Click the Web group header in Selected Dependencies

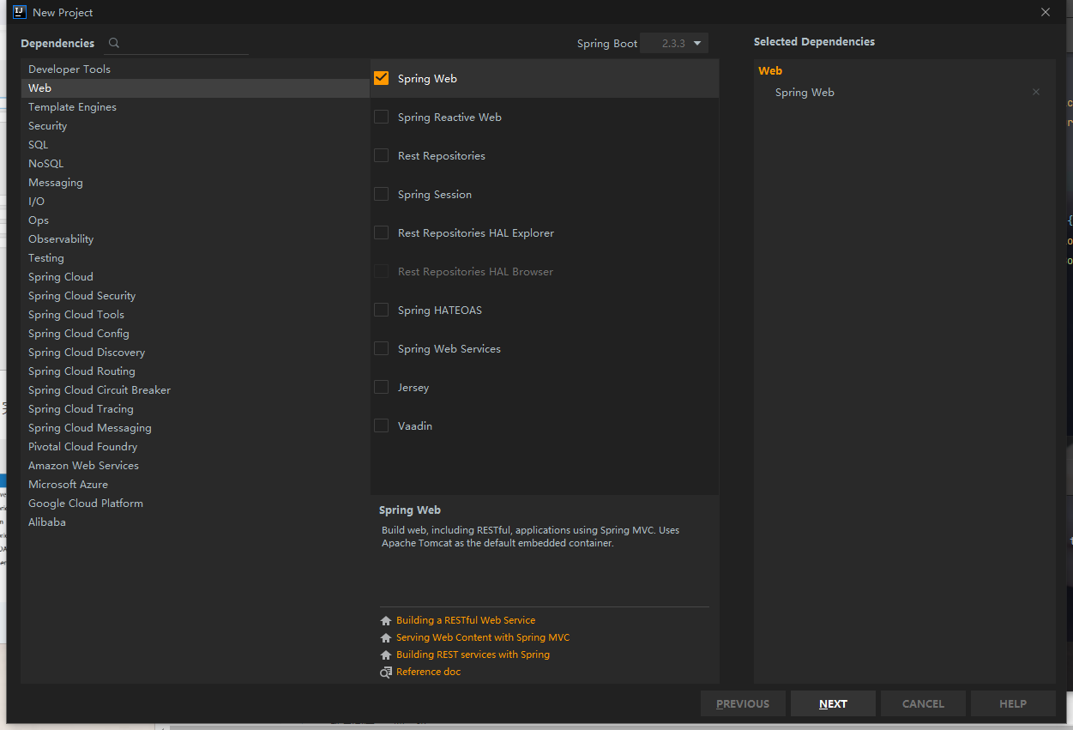point(770,71)
